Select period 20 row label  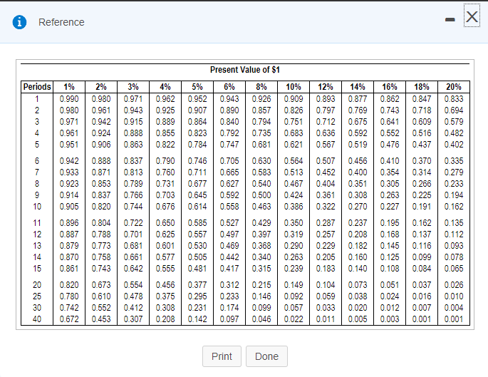pyautogui.click(x=37, y=285)
